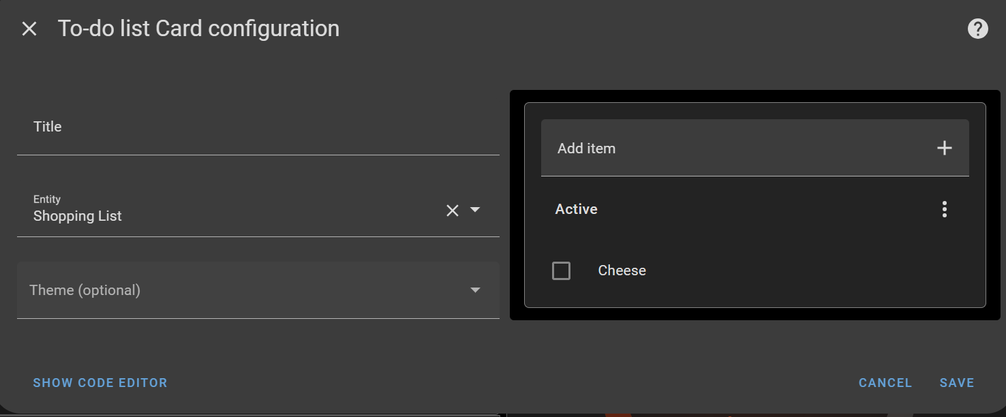Image resolution: width=1006 pixels, height=417 pixels.
Task: Click the To-do list Card configuration title
Action: pyautogui.click(x=199, y=28)
